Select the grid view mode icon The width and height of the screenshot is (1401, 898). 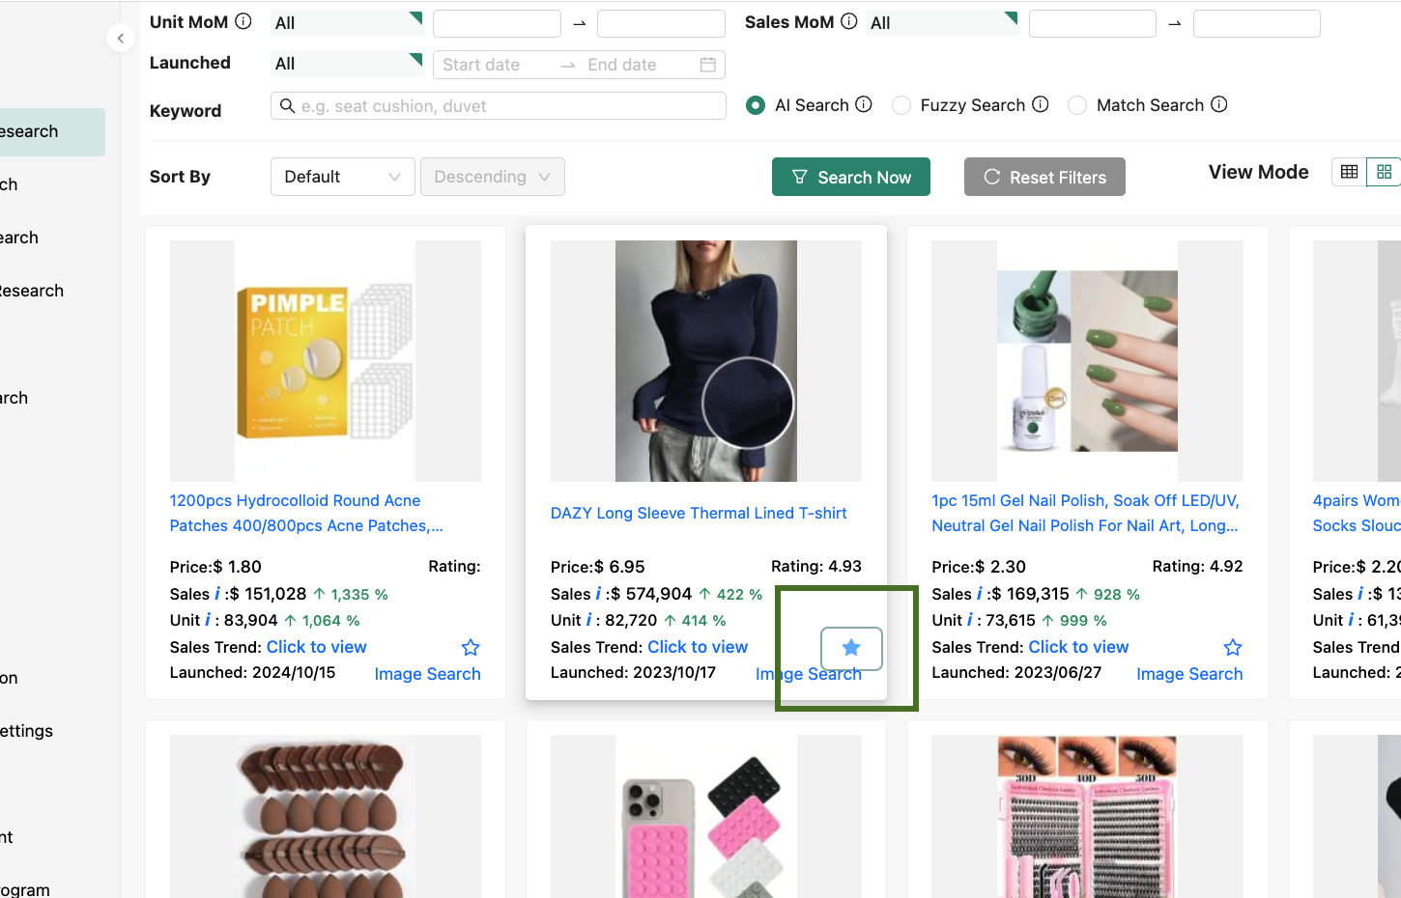click(1385, 171)
